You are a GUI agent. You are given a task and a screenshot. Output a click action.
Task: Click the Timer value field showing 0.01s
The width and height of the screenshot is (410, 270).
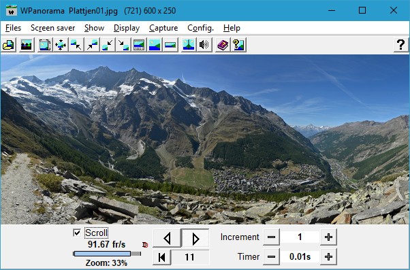point(300,256)
